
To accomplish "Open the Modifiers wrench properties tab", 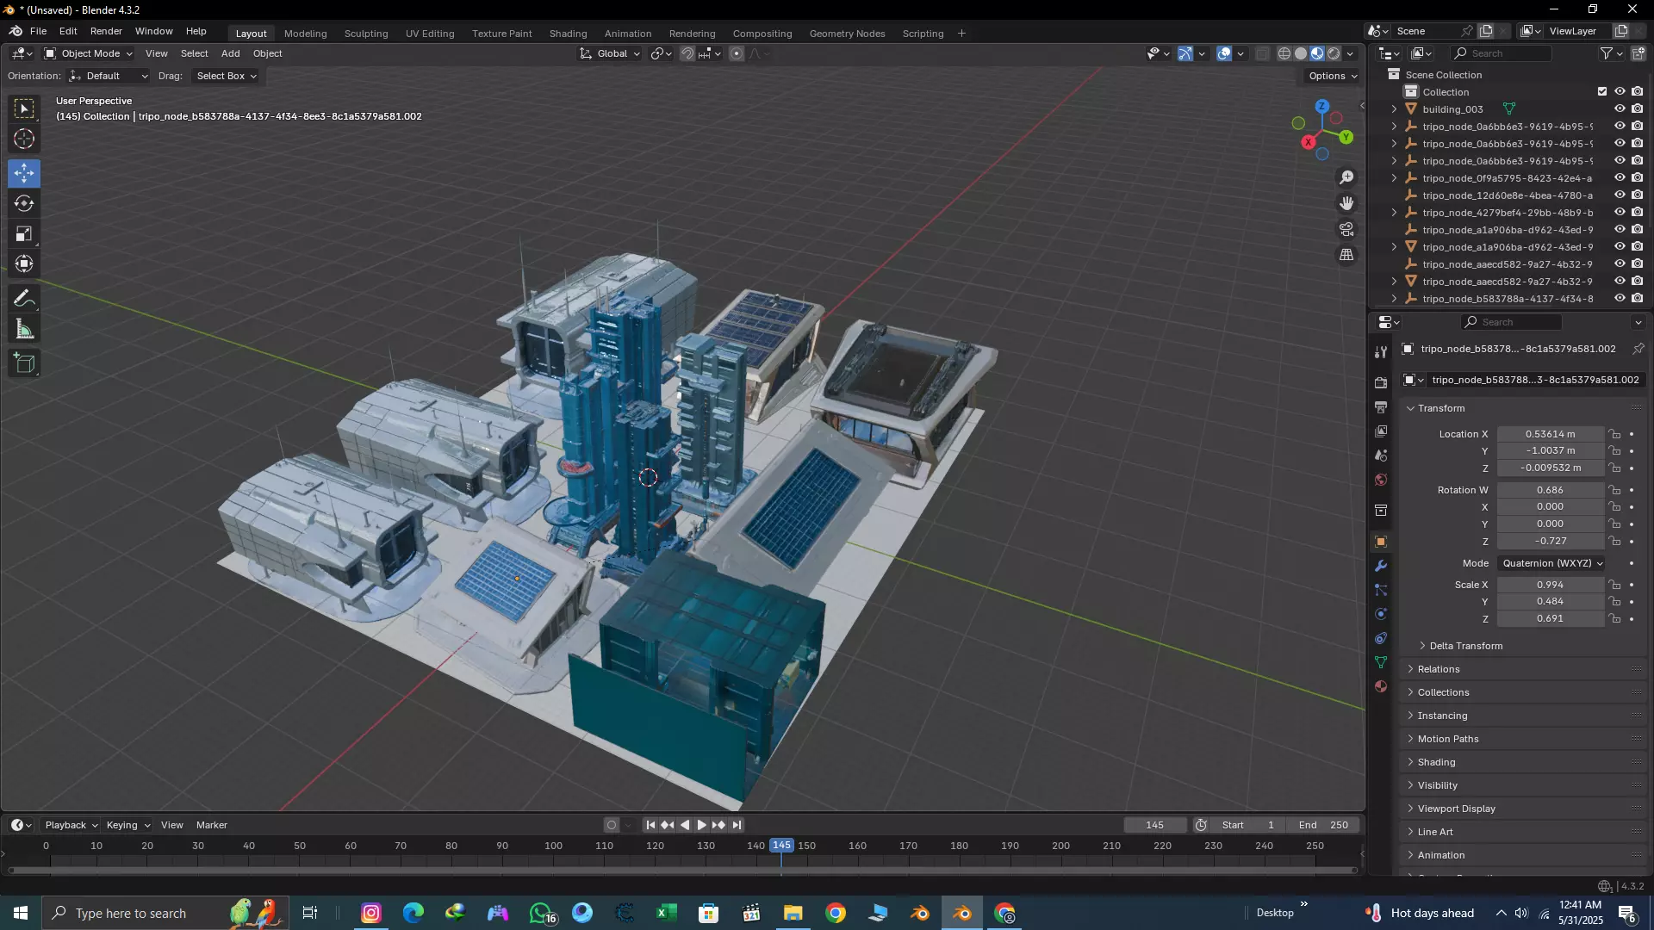I will (1381, 567).
